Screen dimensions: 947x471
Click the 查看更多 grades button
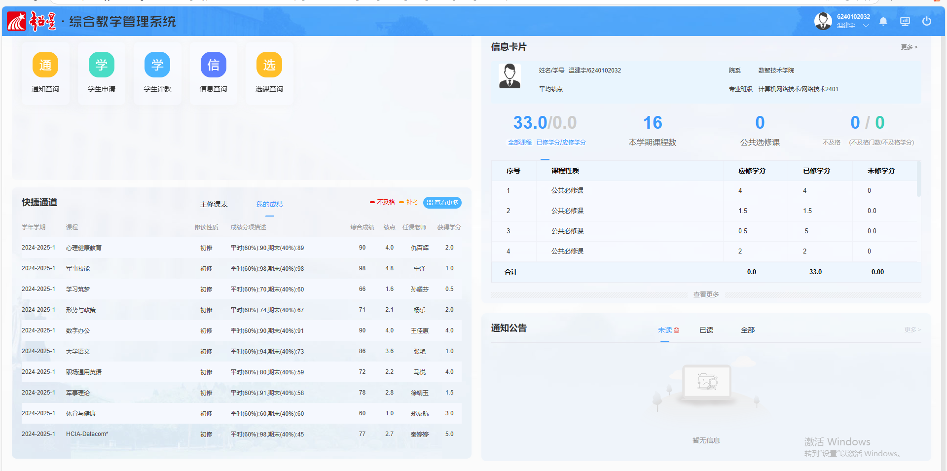click(442, 203)
